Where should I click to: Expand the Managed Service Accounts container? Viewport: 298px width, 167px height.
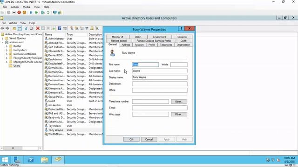[x=7, y=62]
